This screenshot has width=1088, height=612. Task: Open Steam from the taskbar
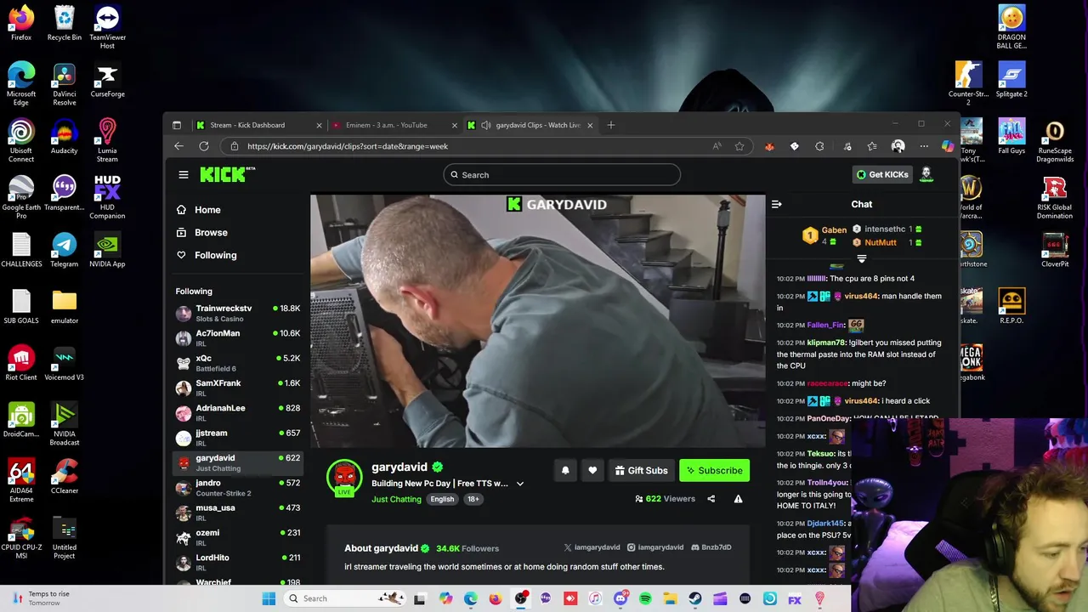(x=694, y=598)
